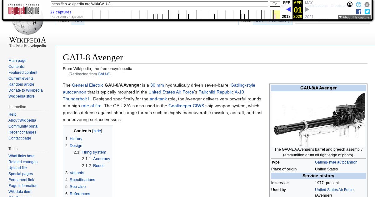
Task: Close the Wayback Machine toolbar
Action: [367, 4]
